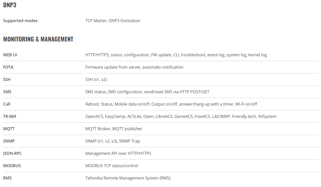The image size is (321, 187).
Task: Click the SSH (v1, v2) value text
Action: 96,79
